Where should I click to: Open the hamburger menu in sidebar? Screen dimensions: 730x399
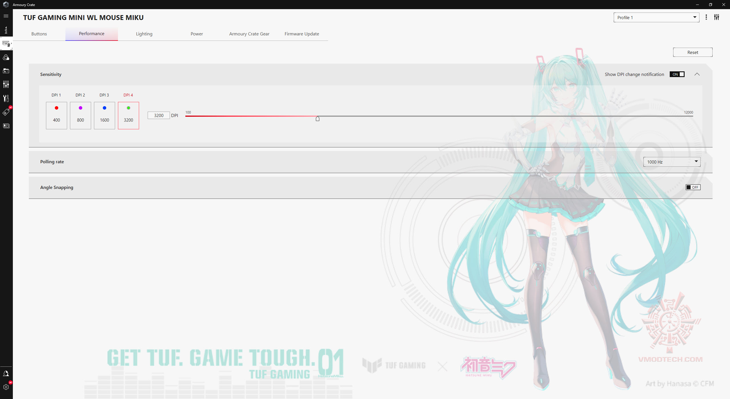pos(6,16)
